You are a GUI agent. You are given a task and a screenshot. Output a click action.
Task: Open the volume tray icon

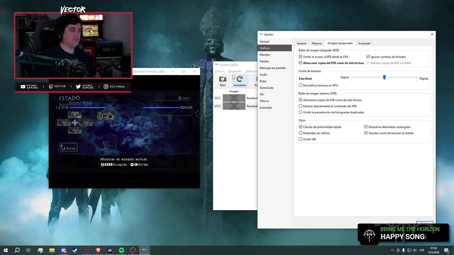click(415, 250)
